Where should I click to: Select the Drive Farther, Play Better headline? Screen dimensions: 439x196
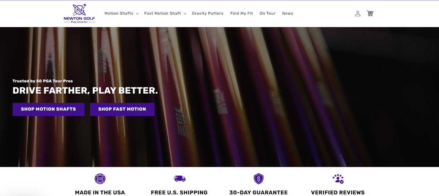[85, 91]
